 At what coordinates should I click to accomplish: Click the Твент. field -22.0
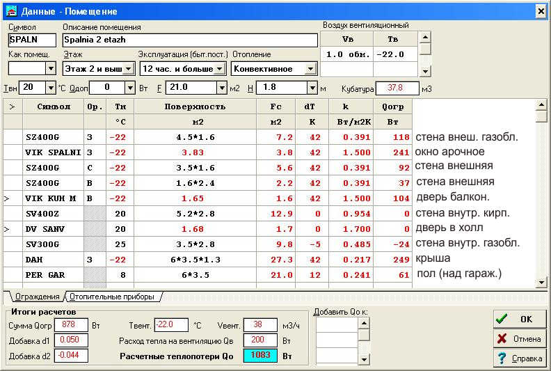click(171, 325)
